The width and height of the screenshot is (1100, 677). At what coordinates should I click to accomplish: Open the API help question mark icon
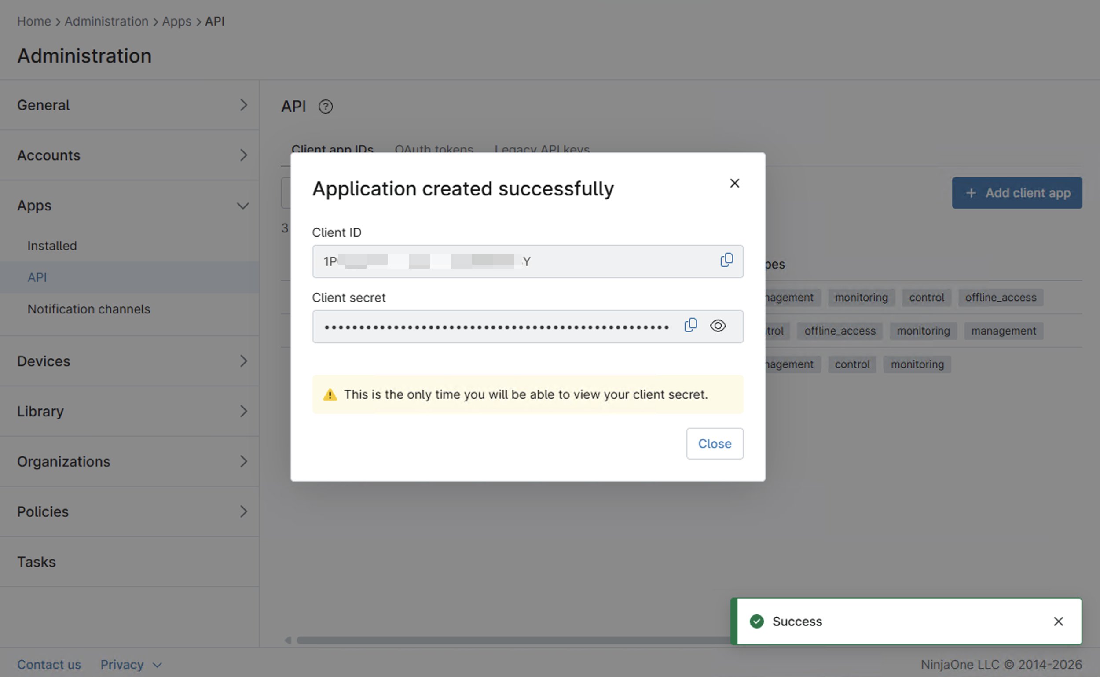pos(325,107)
